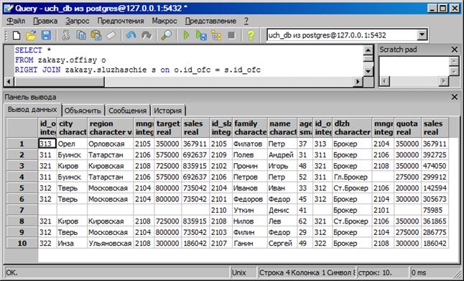464x281 pixels.
Task: Switch to the Объяснить tab
Action: point(83,111)
